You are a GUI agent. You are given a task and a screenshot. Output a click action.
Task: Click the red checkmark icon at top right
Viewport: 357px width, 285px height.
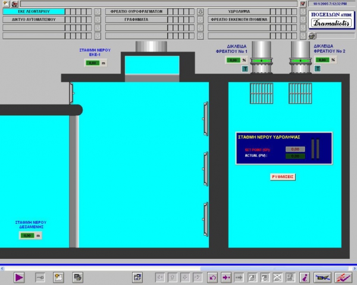(x=303, y=4)
